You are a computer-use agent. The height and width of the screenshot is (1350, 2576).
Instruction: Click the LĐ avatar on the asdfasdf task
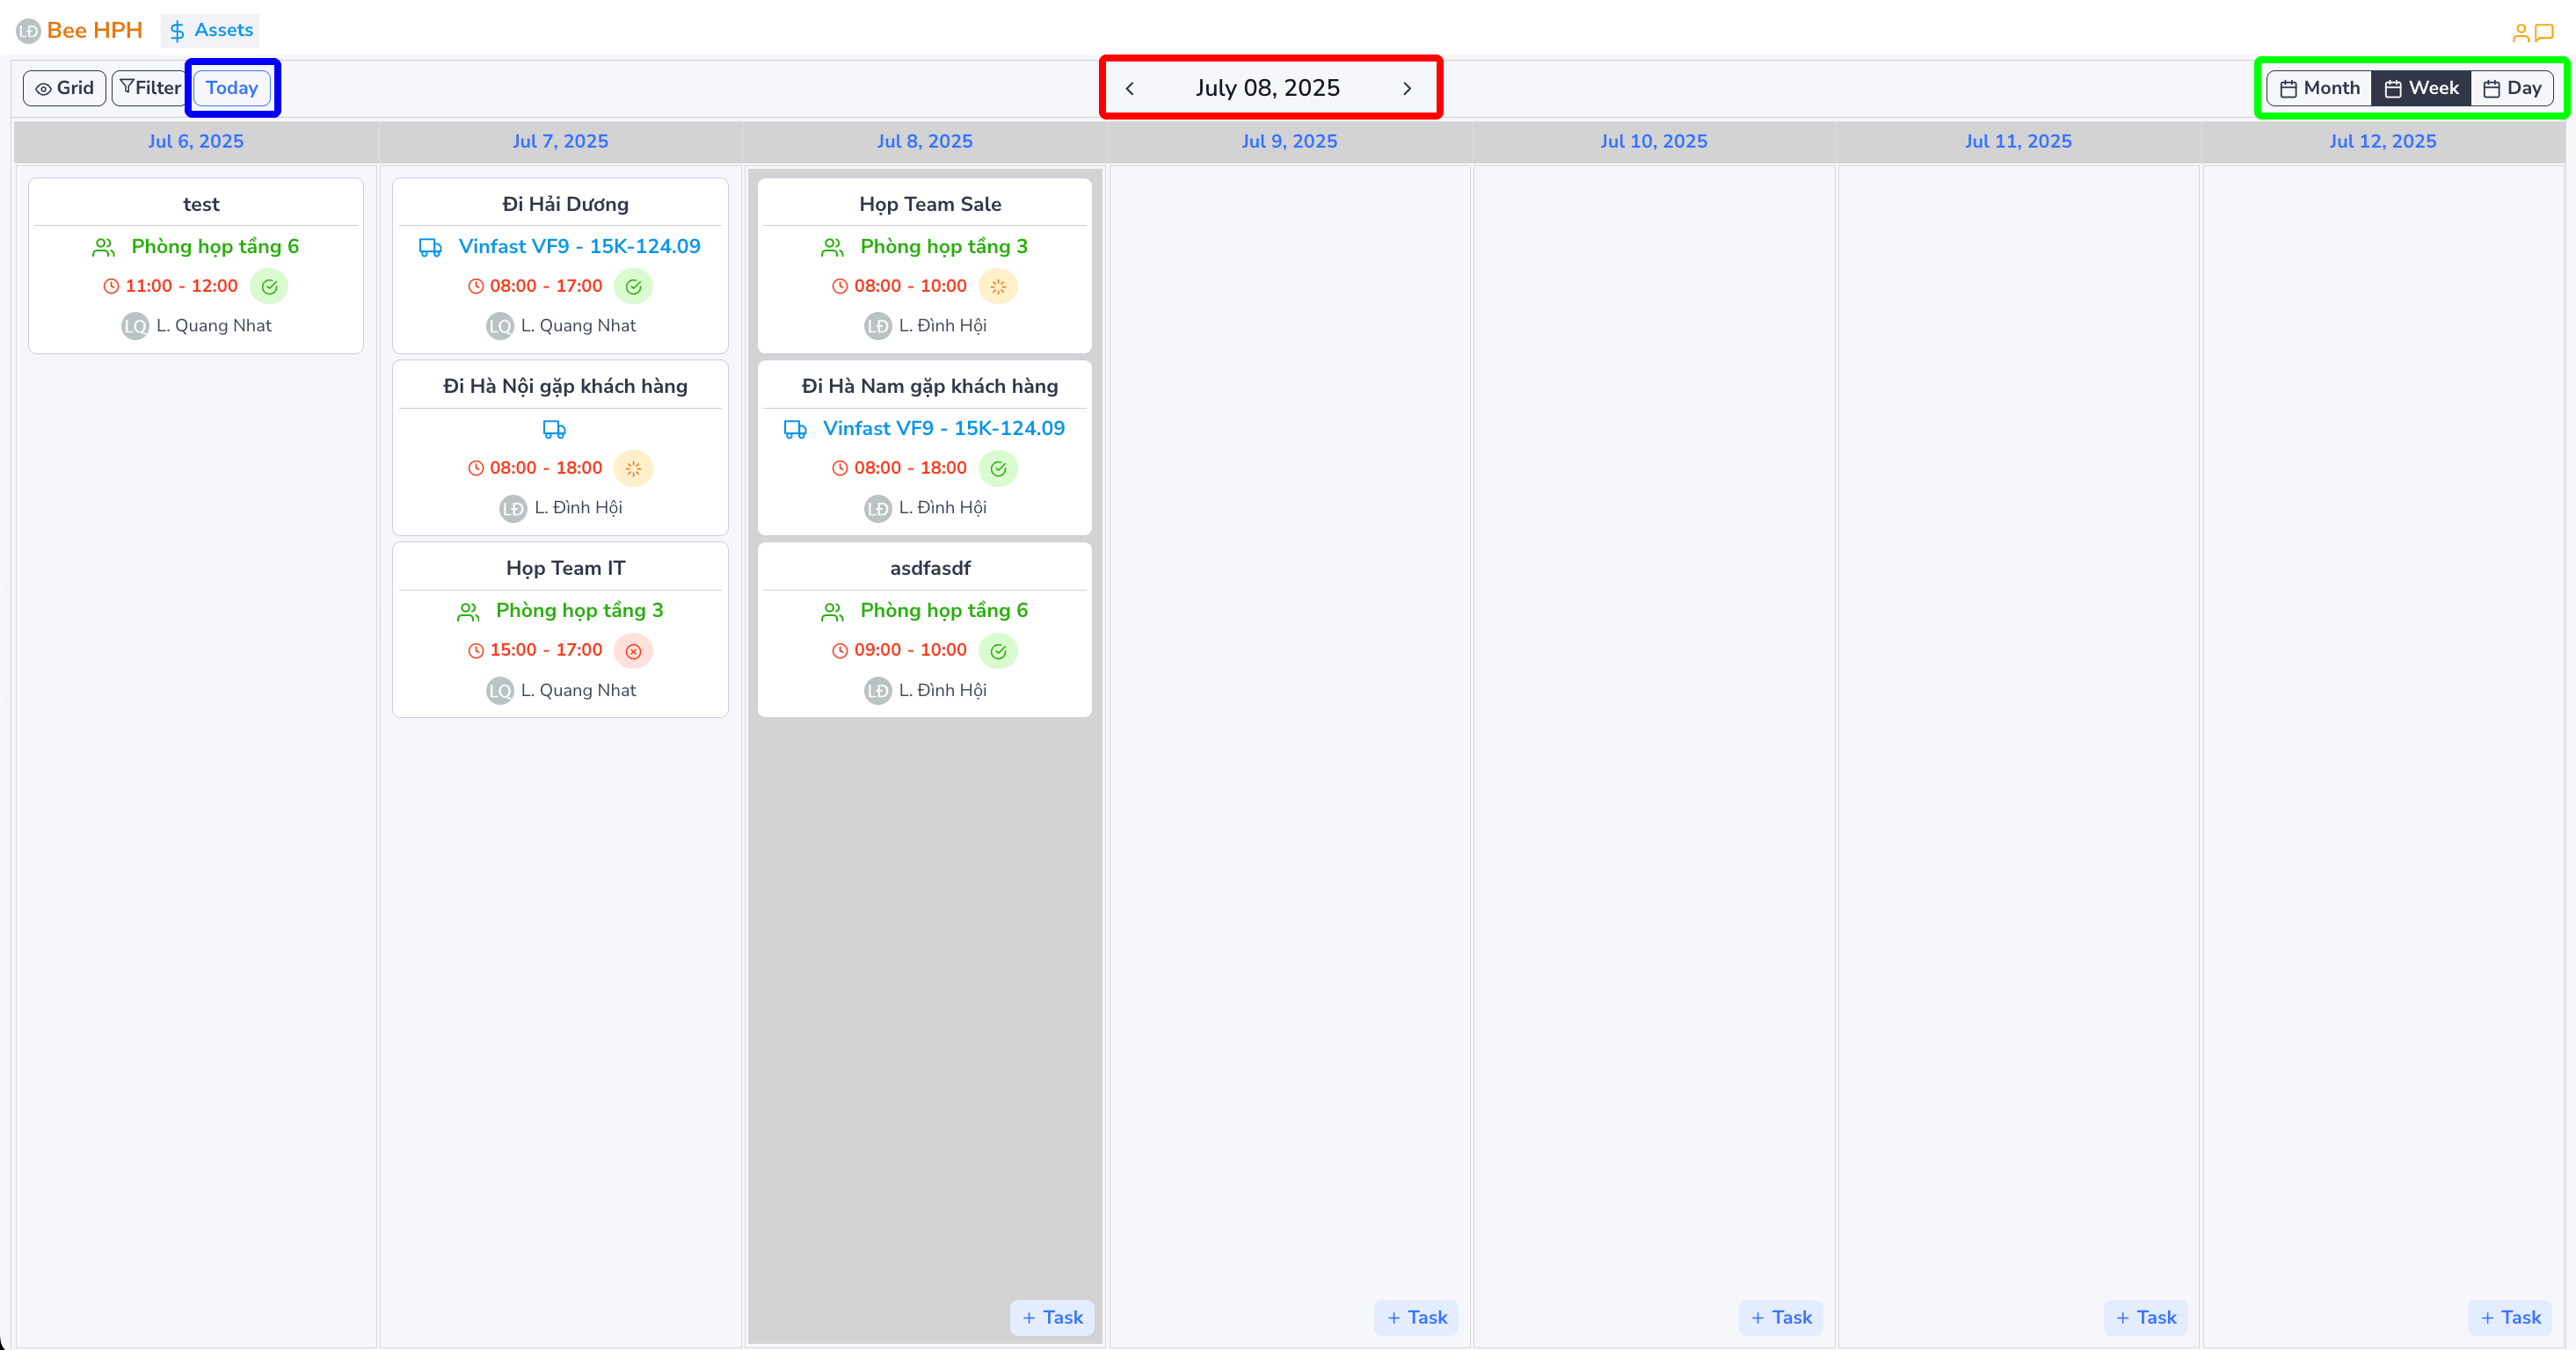(877, 690)
